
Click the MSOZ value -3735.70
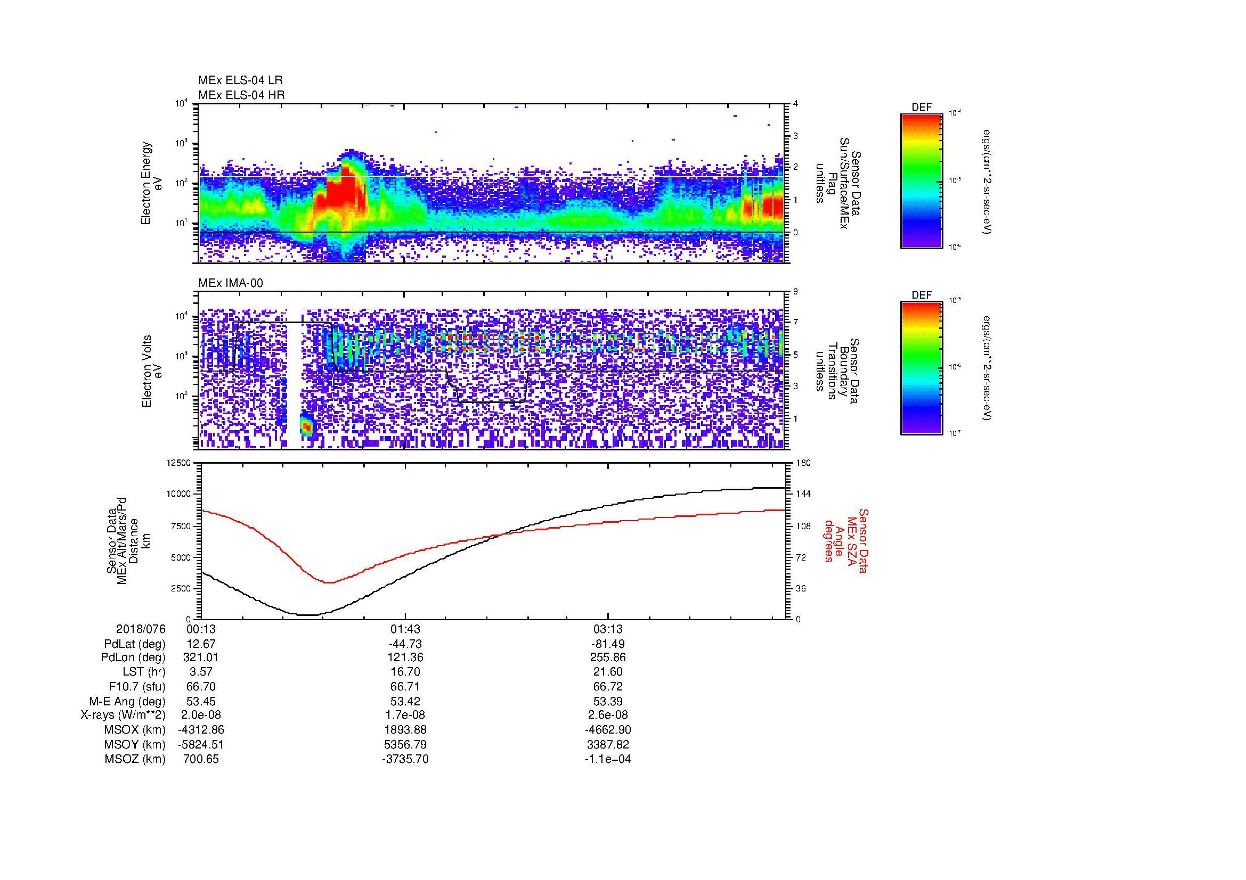coord(405,759)
